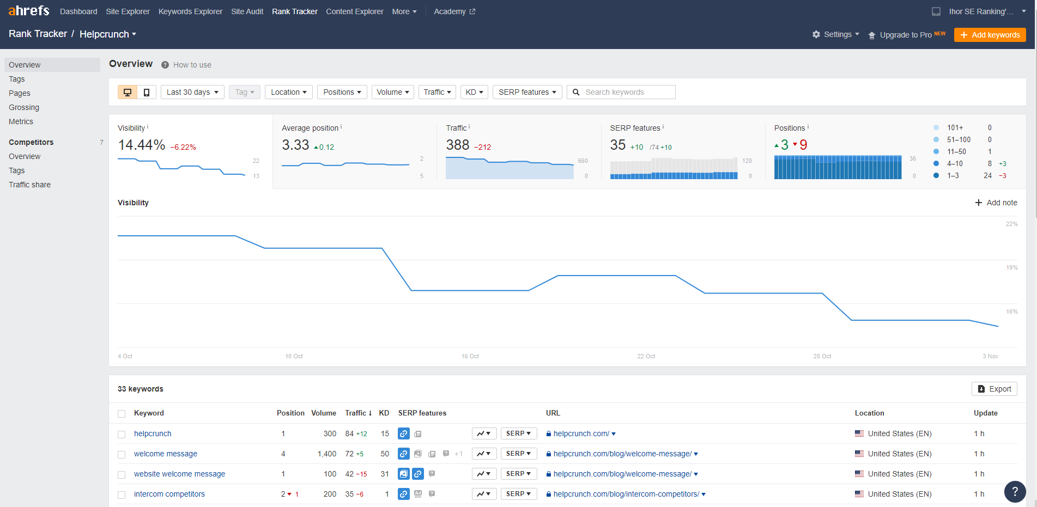
Task: Open Site Audit in the top menu
Action: pyautogui.click(x=247, y=11)
